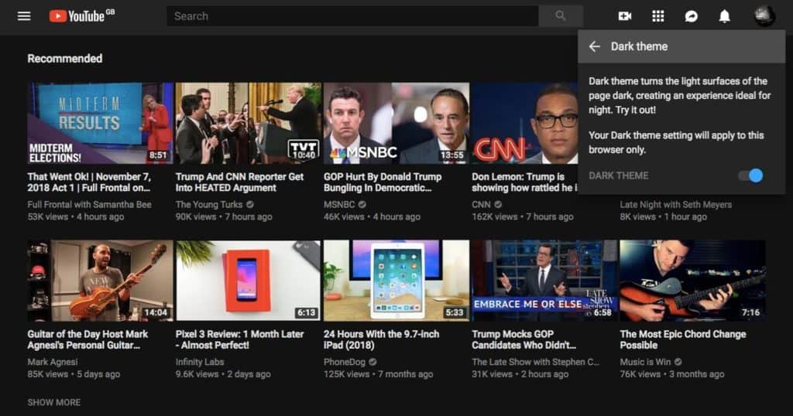Viewport: 793px width, 416px height.
Task: Visit Full Frontal with Samantha Bee channel
Action: [90, 204]
